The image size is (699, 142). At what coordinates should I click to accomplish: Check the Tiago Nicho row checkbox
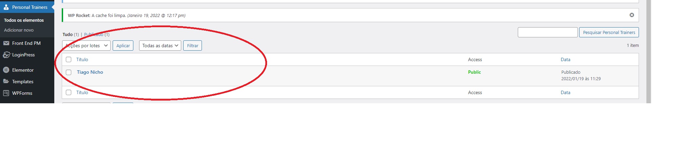[x=69, y=72]
